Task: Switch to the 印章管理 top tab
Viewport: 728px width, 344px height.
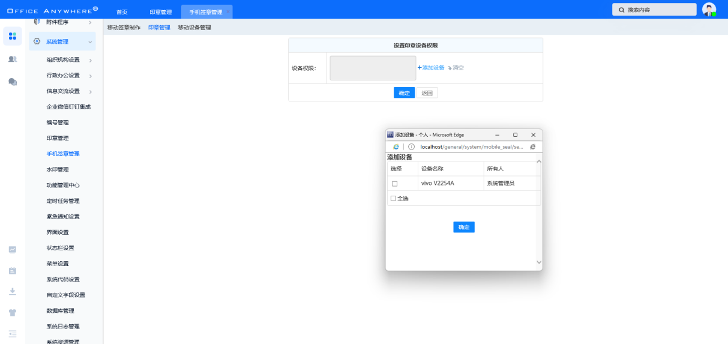Action: coord(160,12)
